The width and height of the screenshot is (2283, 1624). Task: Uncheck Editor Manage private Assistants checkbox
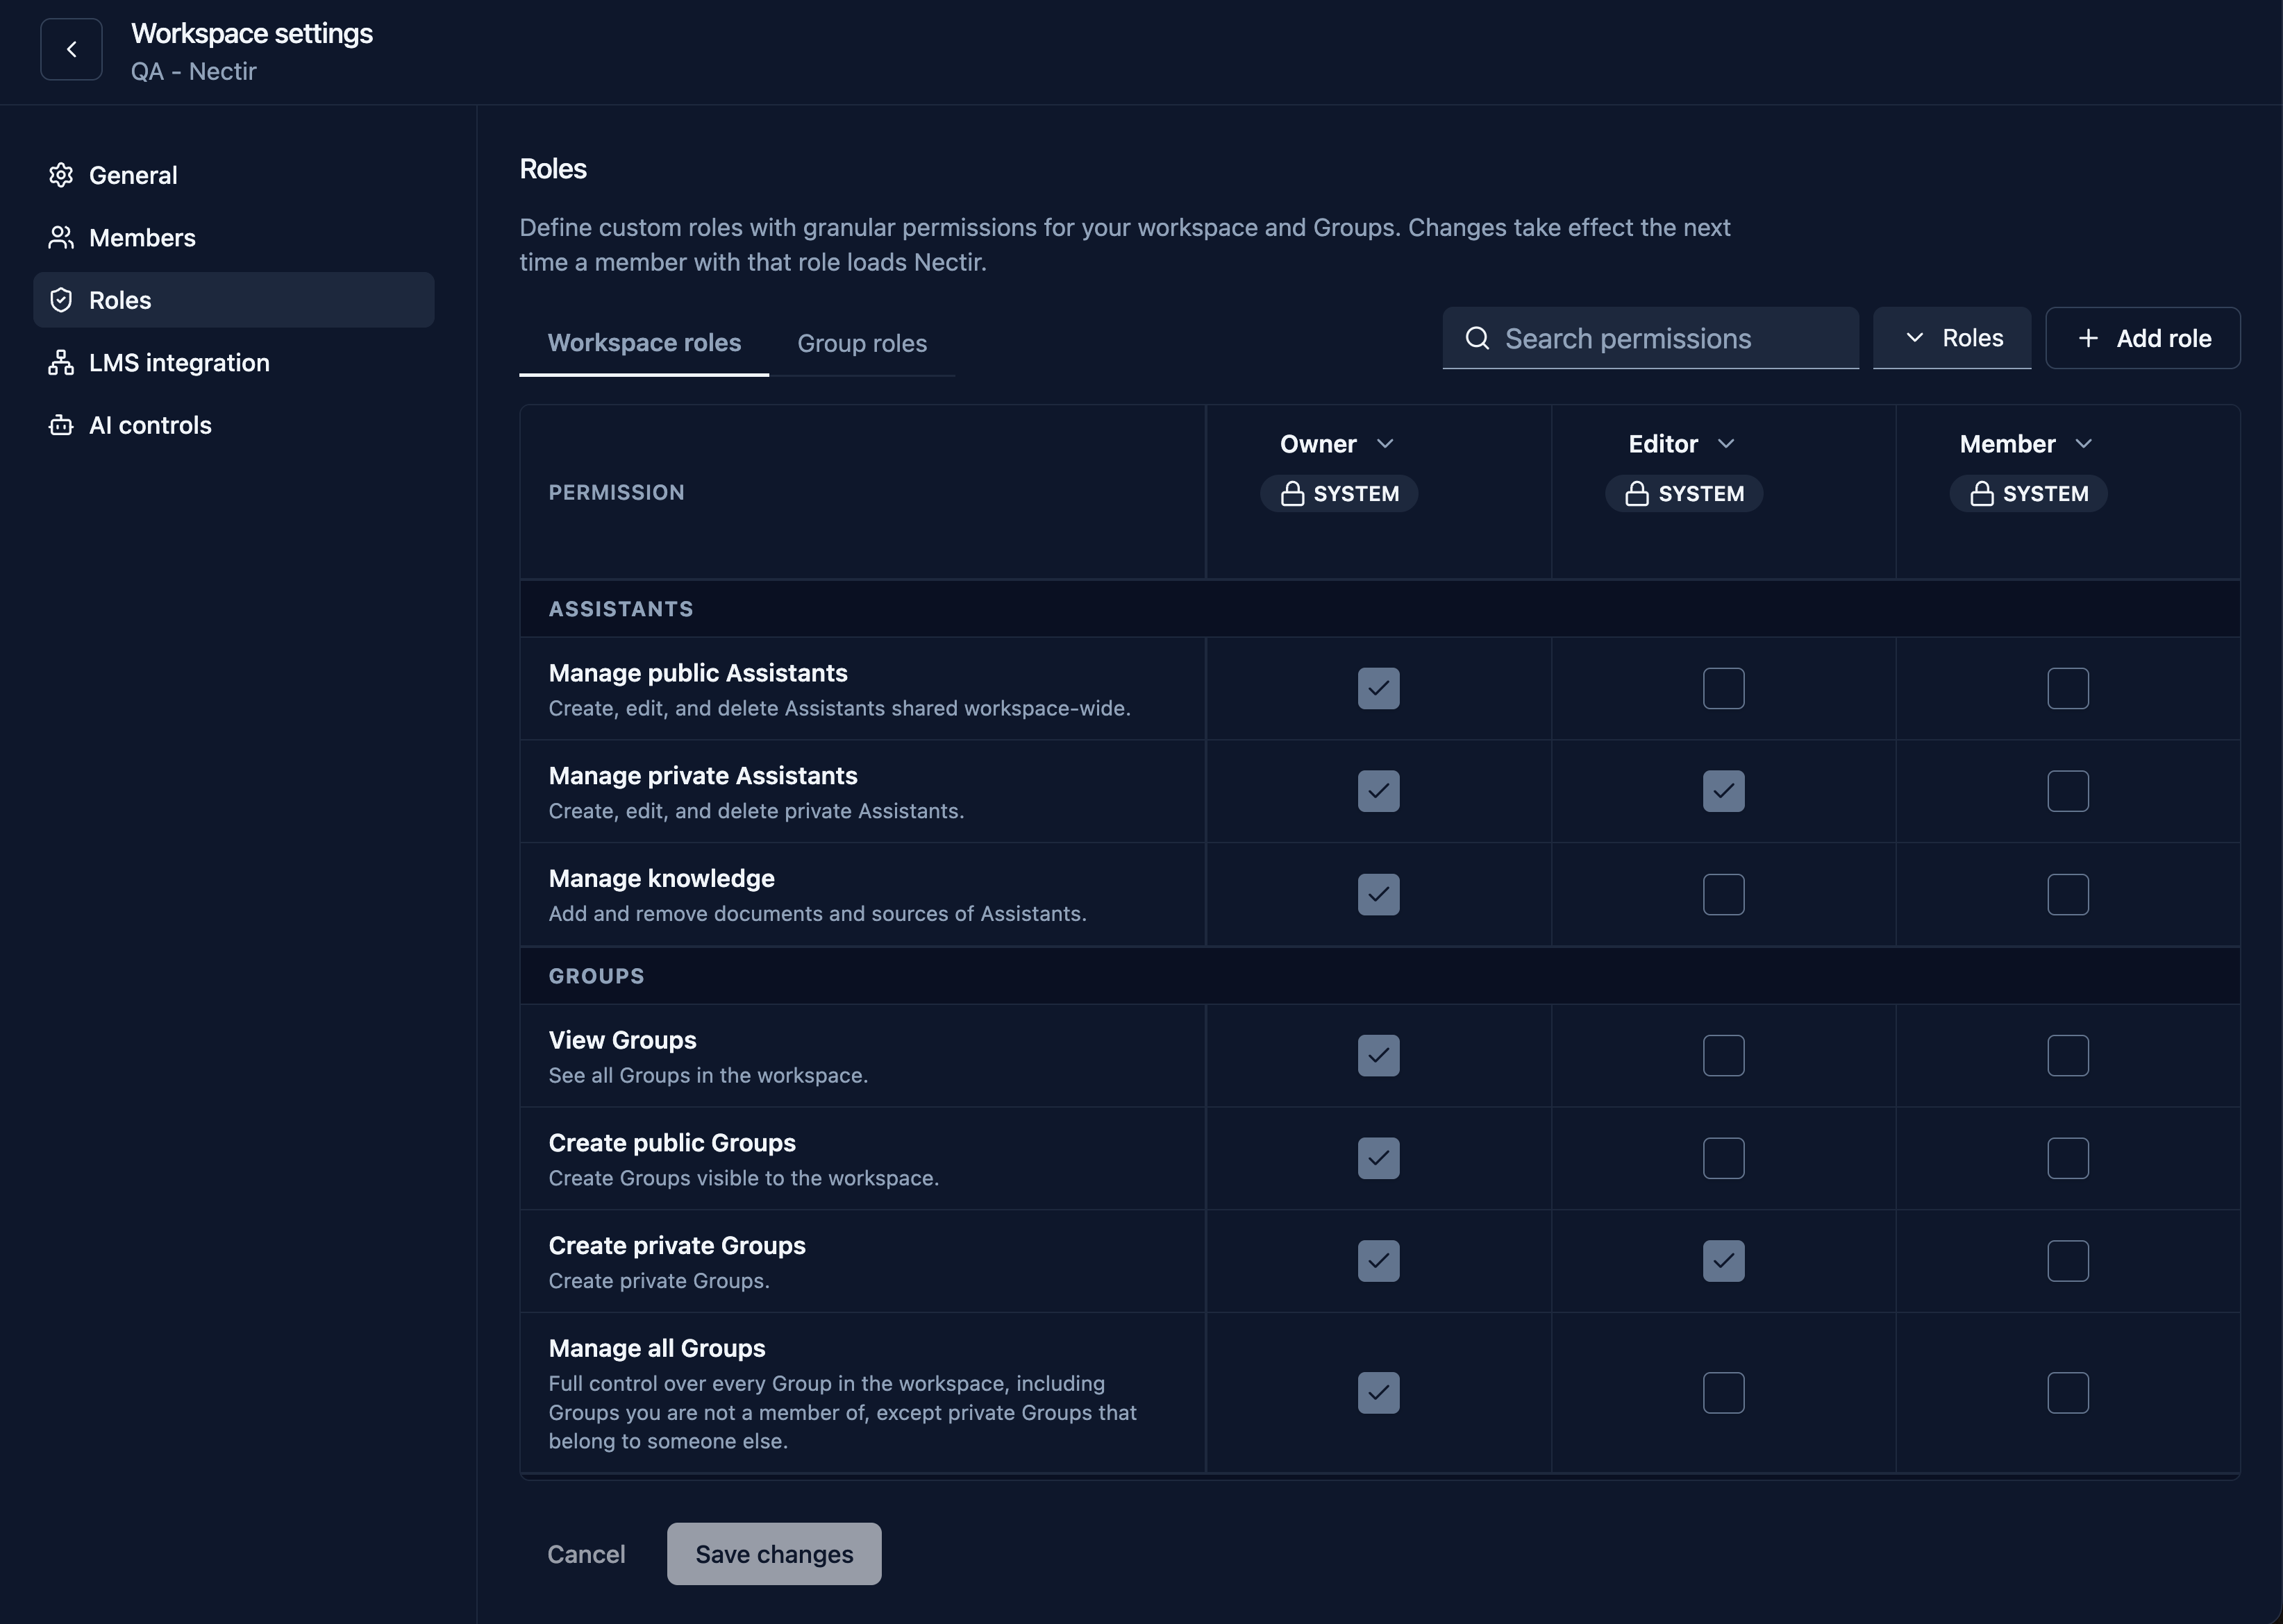(1724, 791)
